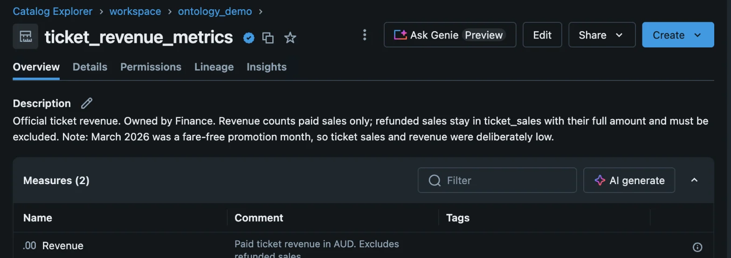Click the ticket_revenue_metrics title
The height and width of the screenshot is (258, 731).
139,37
